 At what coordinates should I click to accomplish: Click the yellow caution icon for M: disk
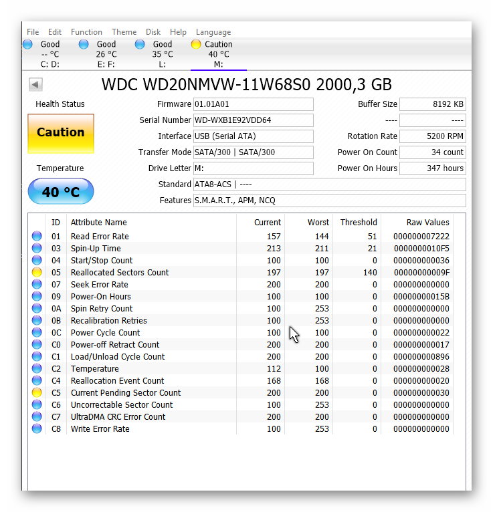pos(196,44)
